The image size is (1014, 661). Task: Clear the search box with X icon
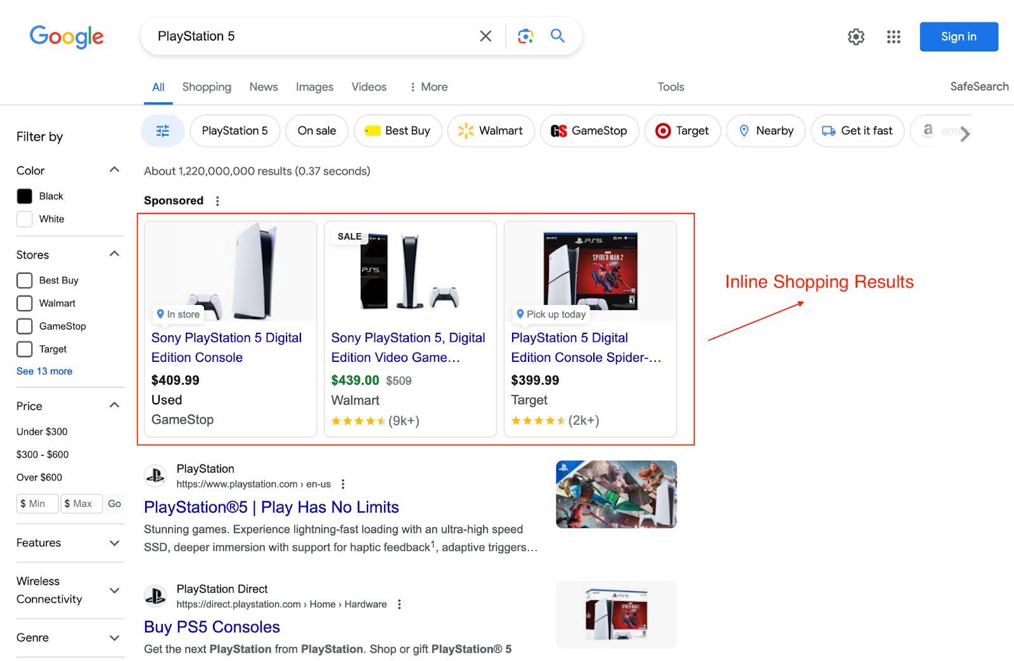pos(485,36)
